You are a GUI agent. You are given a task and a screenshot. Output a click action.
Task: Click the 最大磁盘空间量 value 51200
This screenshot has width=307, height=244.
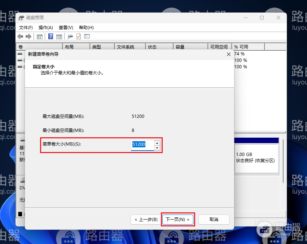[x=138, y=116]
